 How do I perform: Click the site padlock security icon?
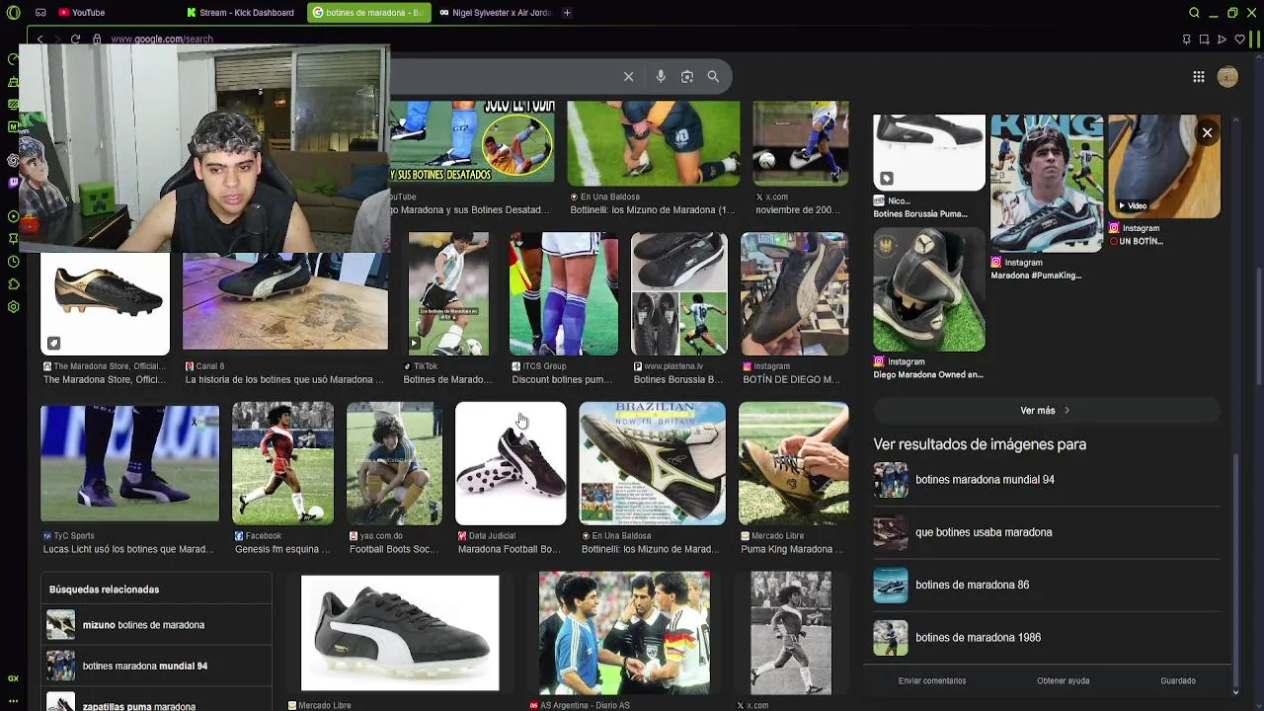(x=97, y=39)
